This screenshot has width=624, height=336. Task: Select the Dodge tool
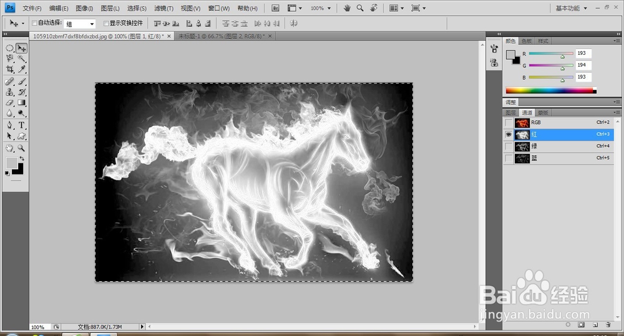[21, 113]
